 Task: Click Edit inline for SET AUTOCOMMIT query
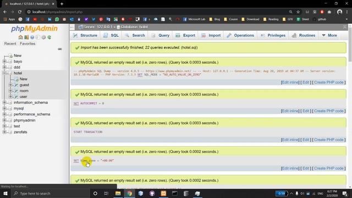[290, 111]
